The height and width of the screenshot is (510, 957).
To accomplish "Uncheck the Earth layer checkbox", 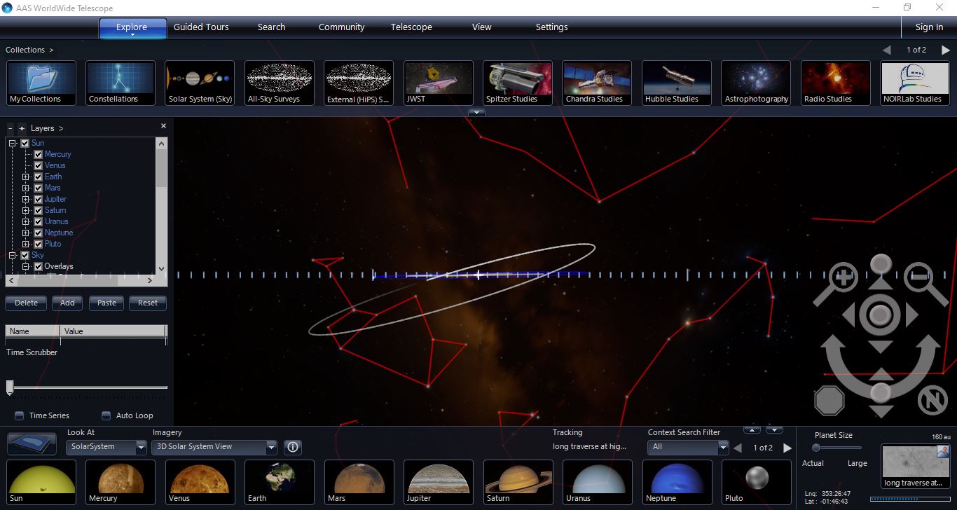I will click(39, 177).
